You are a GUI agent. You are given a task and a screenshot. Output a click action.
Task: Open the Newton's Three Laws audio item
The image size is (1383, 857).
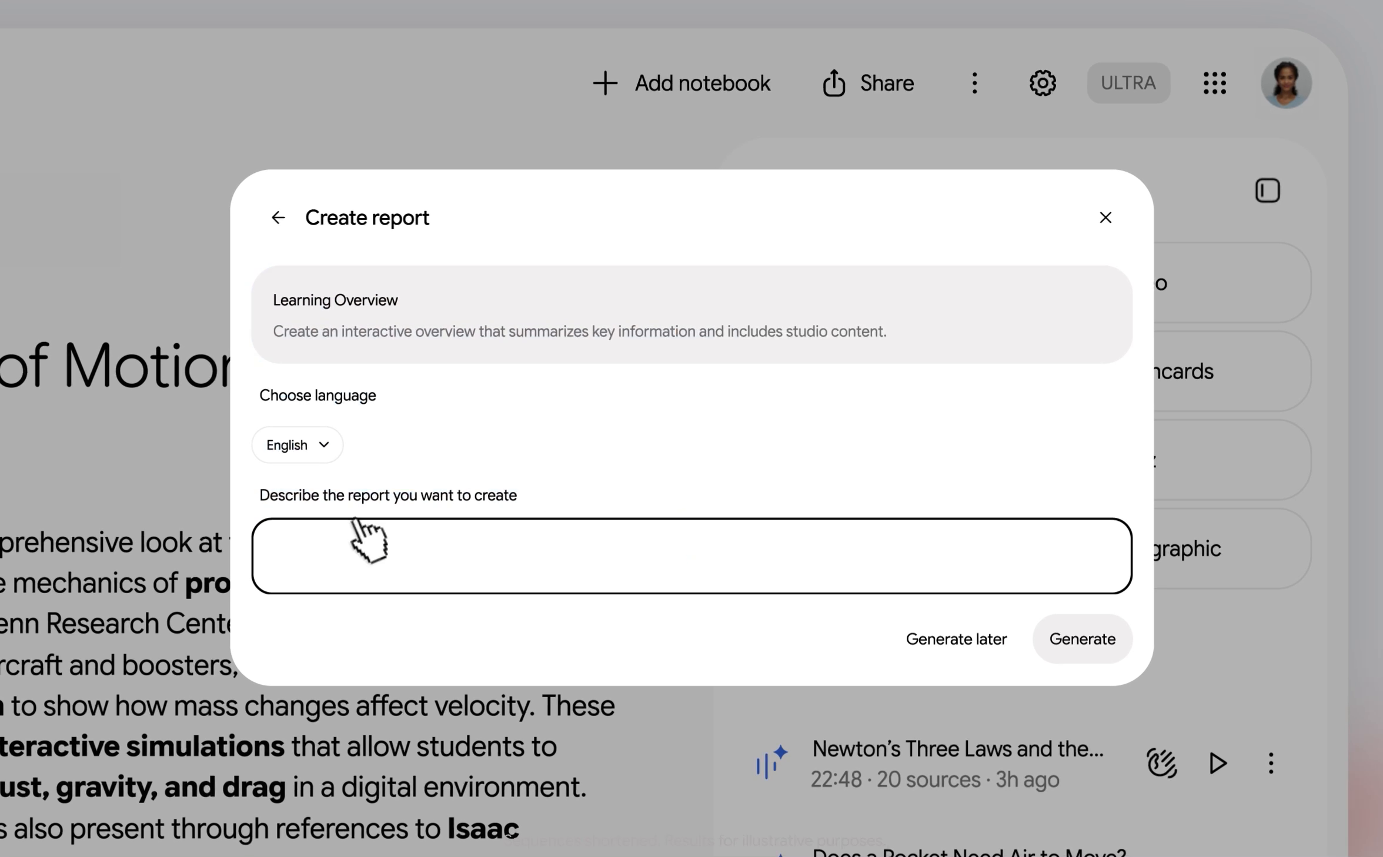pos(957,763)
